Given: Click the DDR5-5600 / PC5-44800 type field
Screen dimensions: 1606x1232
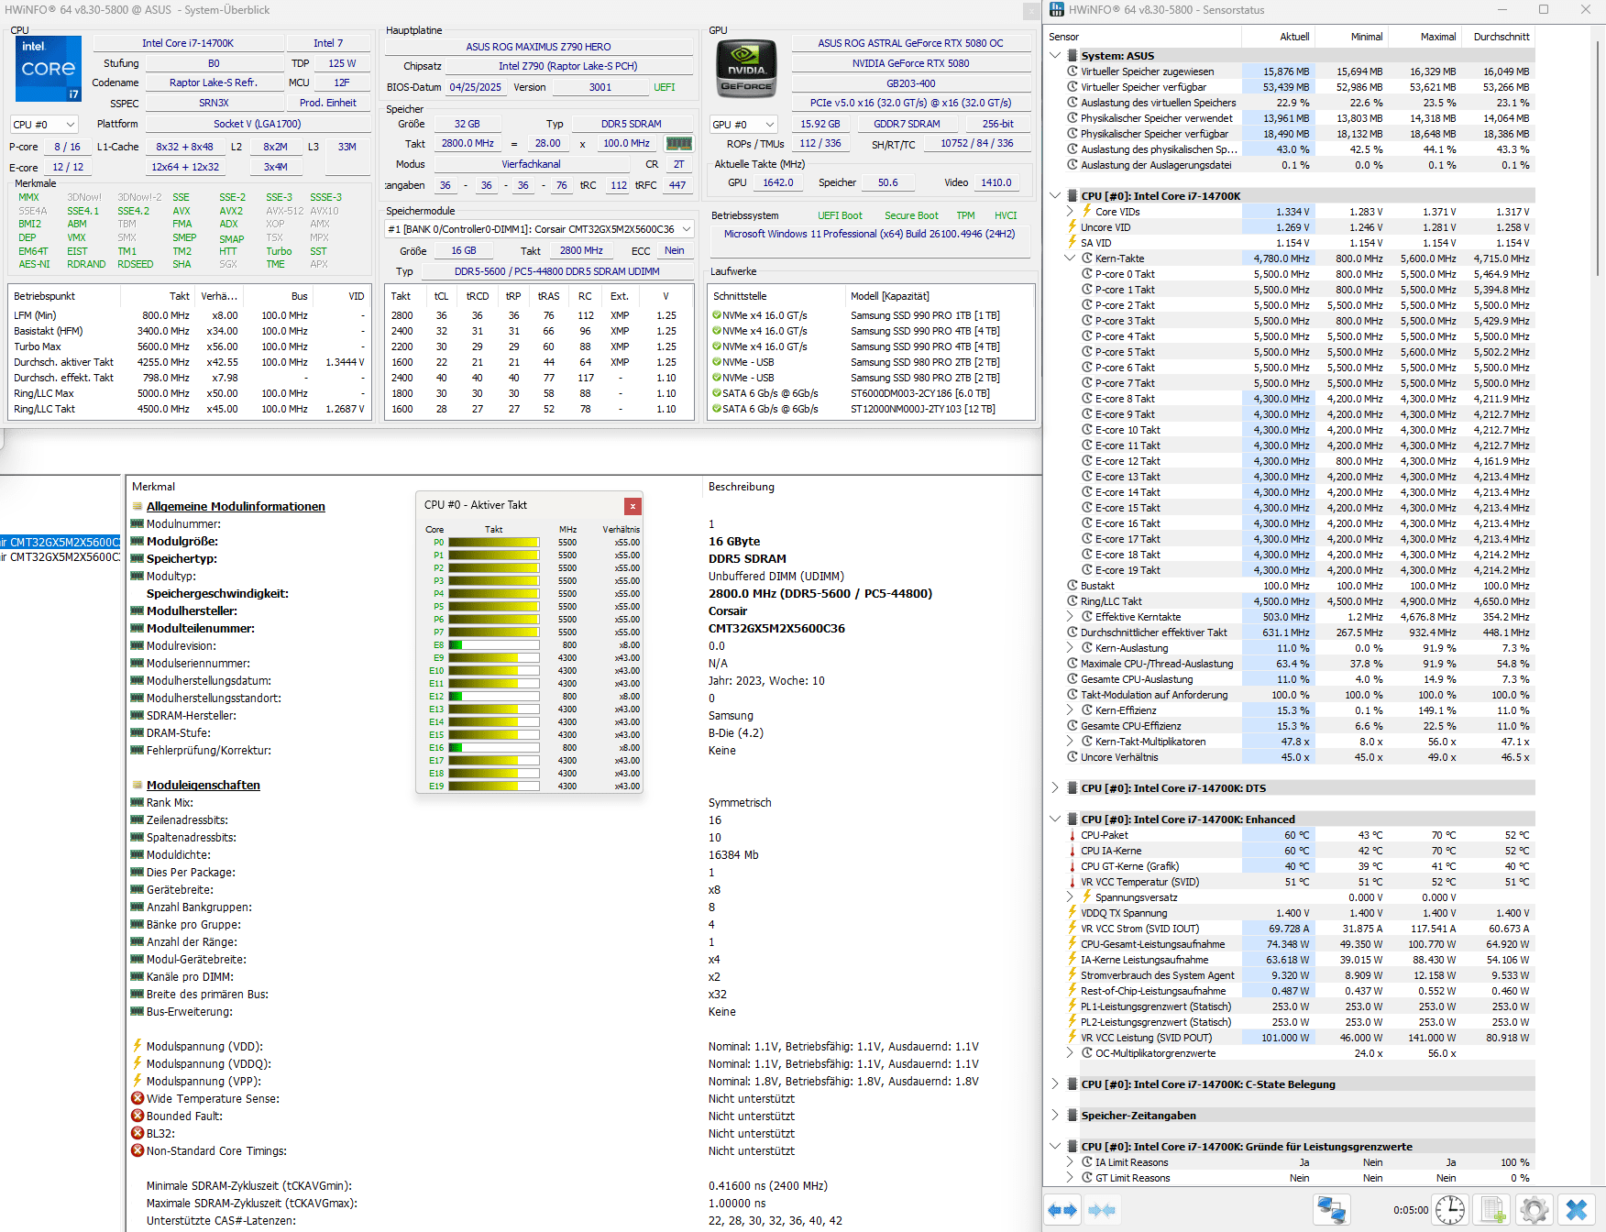Looking at the screenshot, I should 557,272.
